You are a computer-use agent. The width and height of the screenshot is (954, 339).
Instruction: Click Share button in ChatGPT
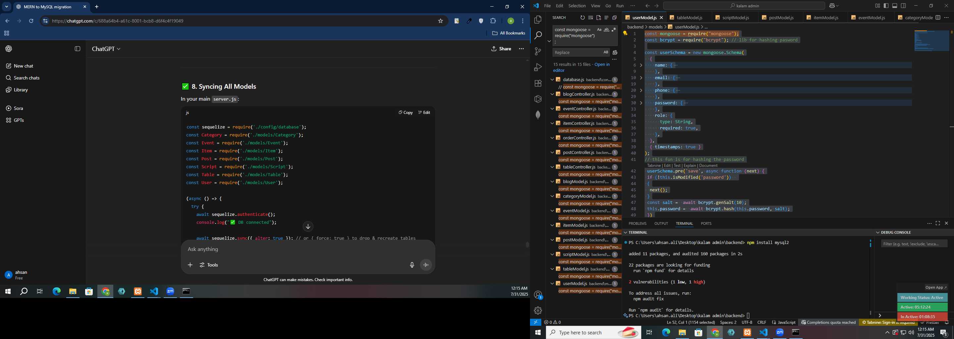[501, 49]
